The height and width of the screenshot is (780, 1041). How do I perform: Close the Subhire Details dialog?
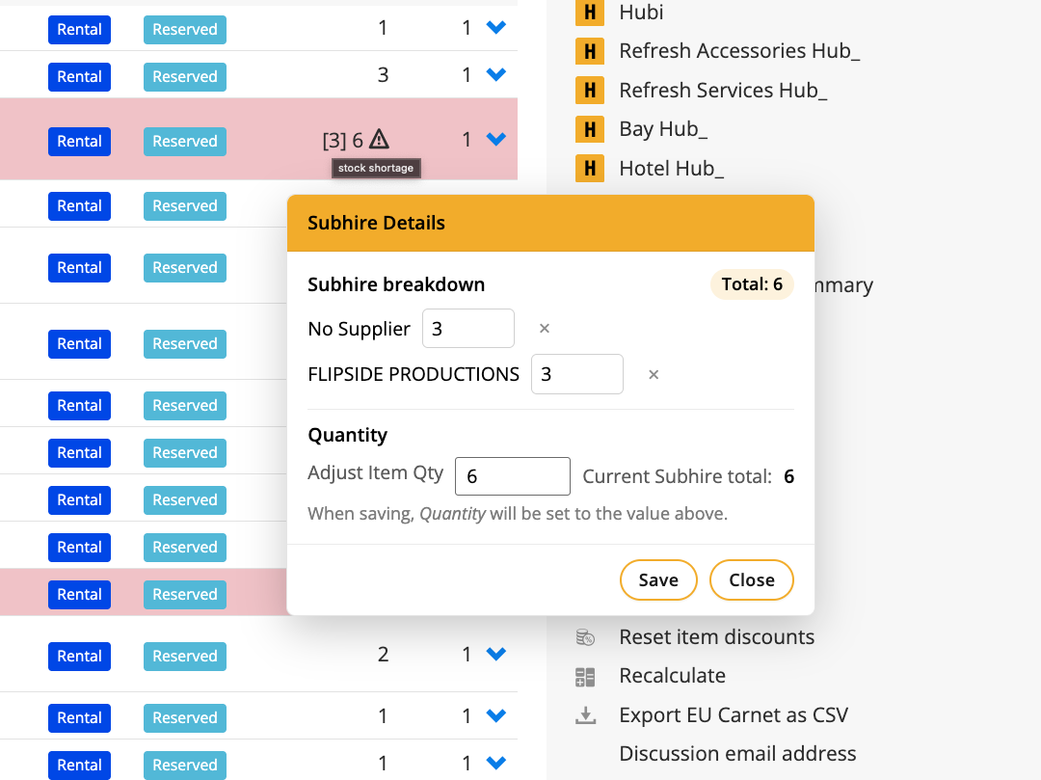point(751,580)
